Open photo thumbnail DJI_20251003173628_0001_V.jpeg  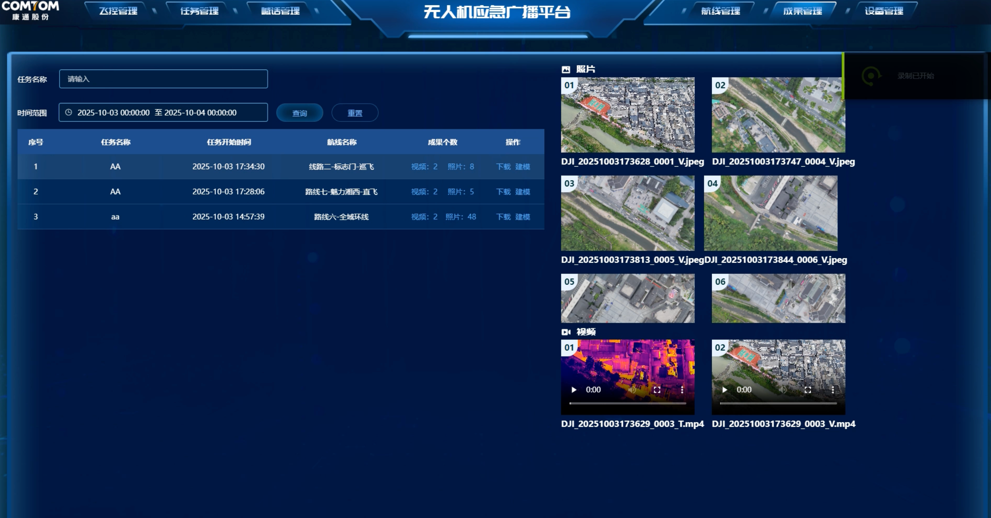(x=627, y=115)
